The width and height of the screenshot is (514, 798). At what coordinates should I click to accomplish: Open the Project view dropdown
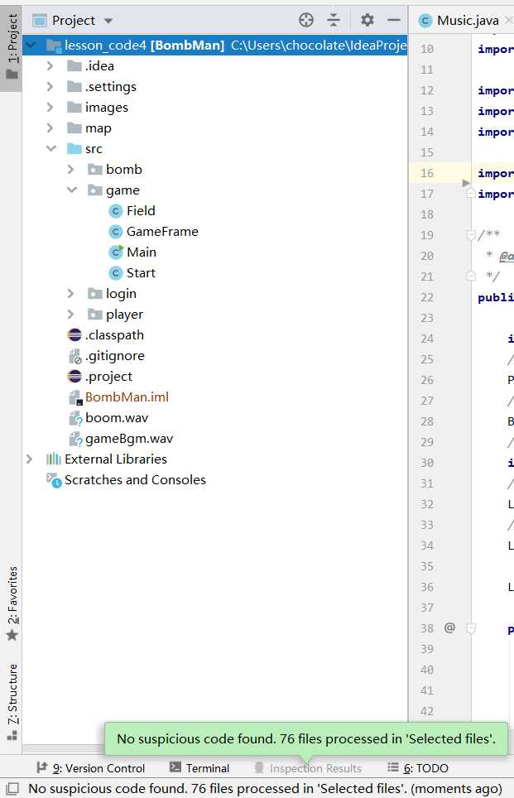(x=108, y=21)
